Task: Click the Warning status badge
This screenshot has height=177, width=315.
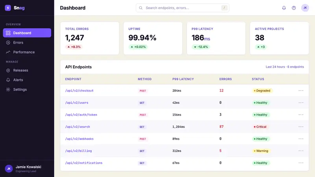Action: pyautogui.click(x=261, y=151)
